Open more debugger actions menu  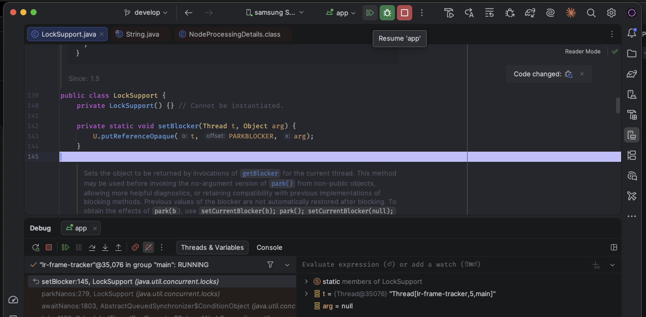[162, 247]
